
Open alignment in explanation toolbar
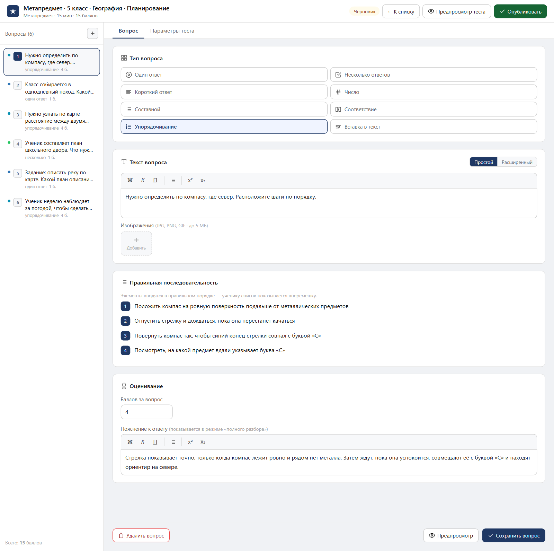pyautogui.click(x=173, y=442)
